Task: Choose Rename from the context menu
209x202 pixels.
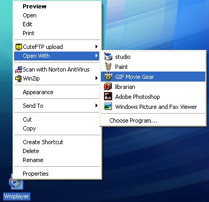Action: click(x=57, y=160)
